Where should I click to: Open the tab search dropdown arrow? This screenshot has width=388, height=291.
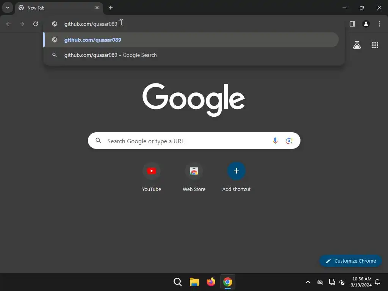[x=8, y=8]
